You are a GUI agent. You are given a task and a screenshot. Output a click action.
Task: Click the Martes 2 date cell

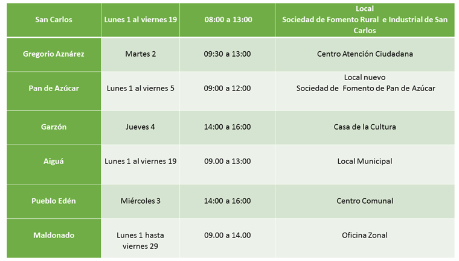click(140, 54)
